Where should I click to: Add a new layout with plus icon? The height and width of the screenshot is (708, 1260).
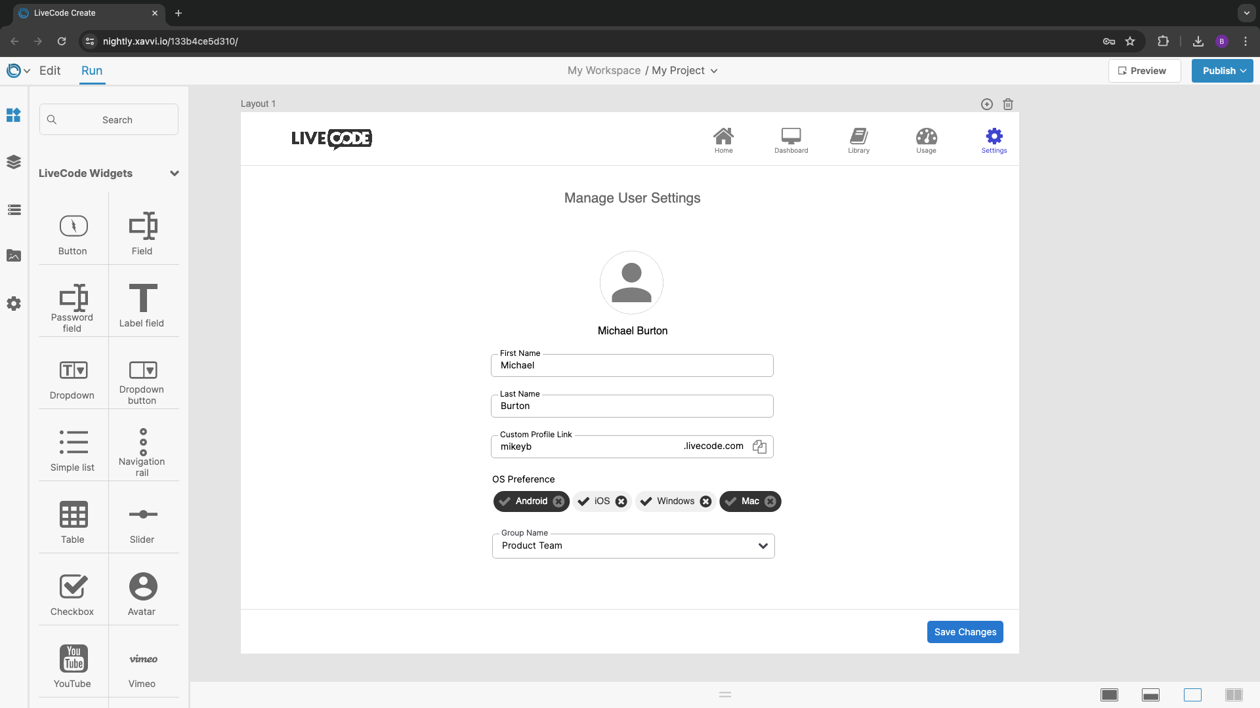tap(986, 104)
